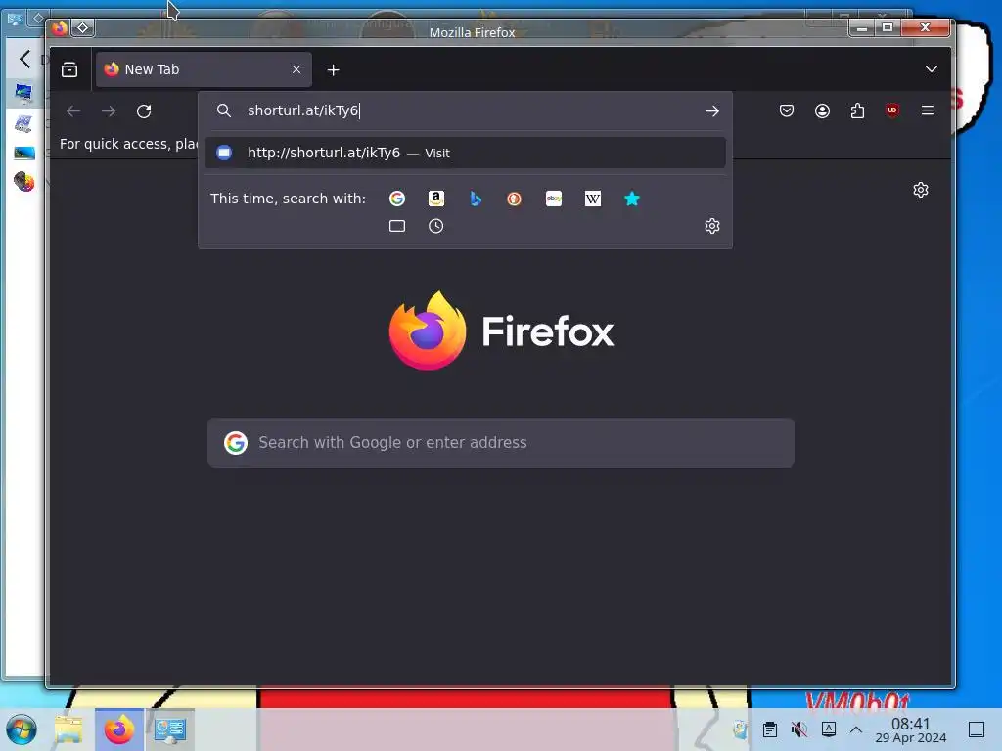
Task: Open Firefox account menu
Action: (822, 110)
